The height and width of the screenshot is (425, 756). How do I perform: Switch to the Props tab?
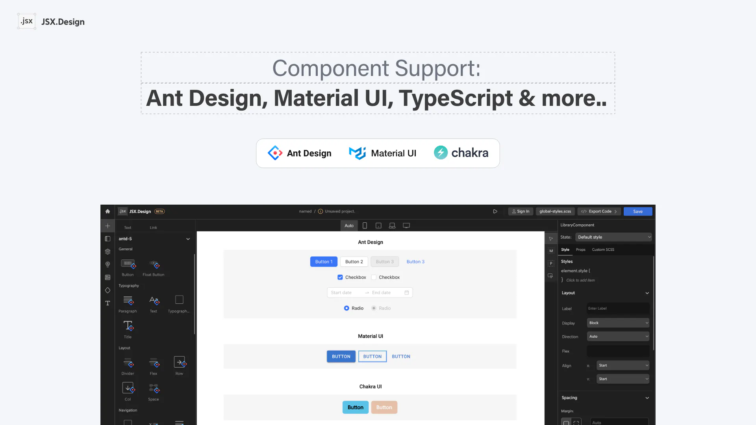pos(580,249)
